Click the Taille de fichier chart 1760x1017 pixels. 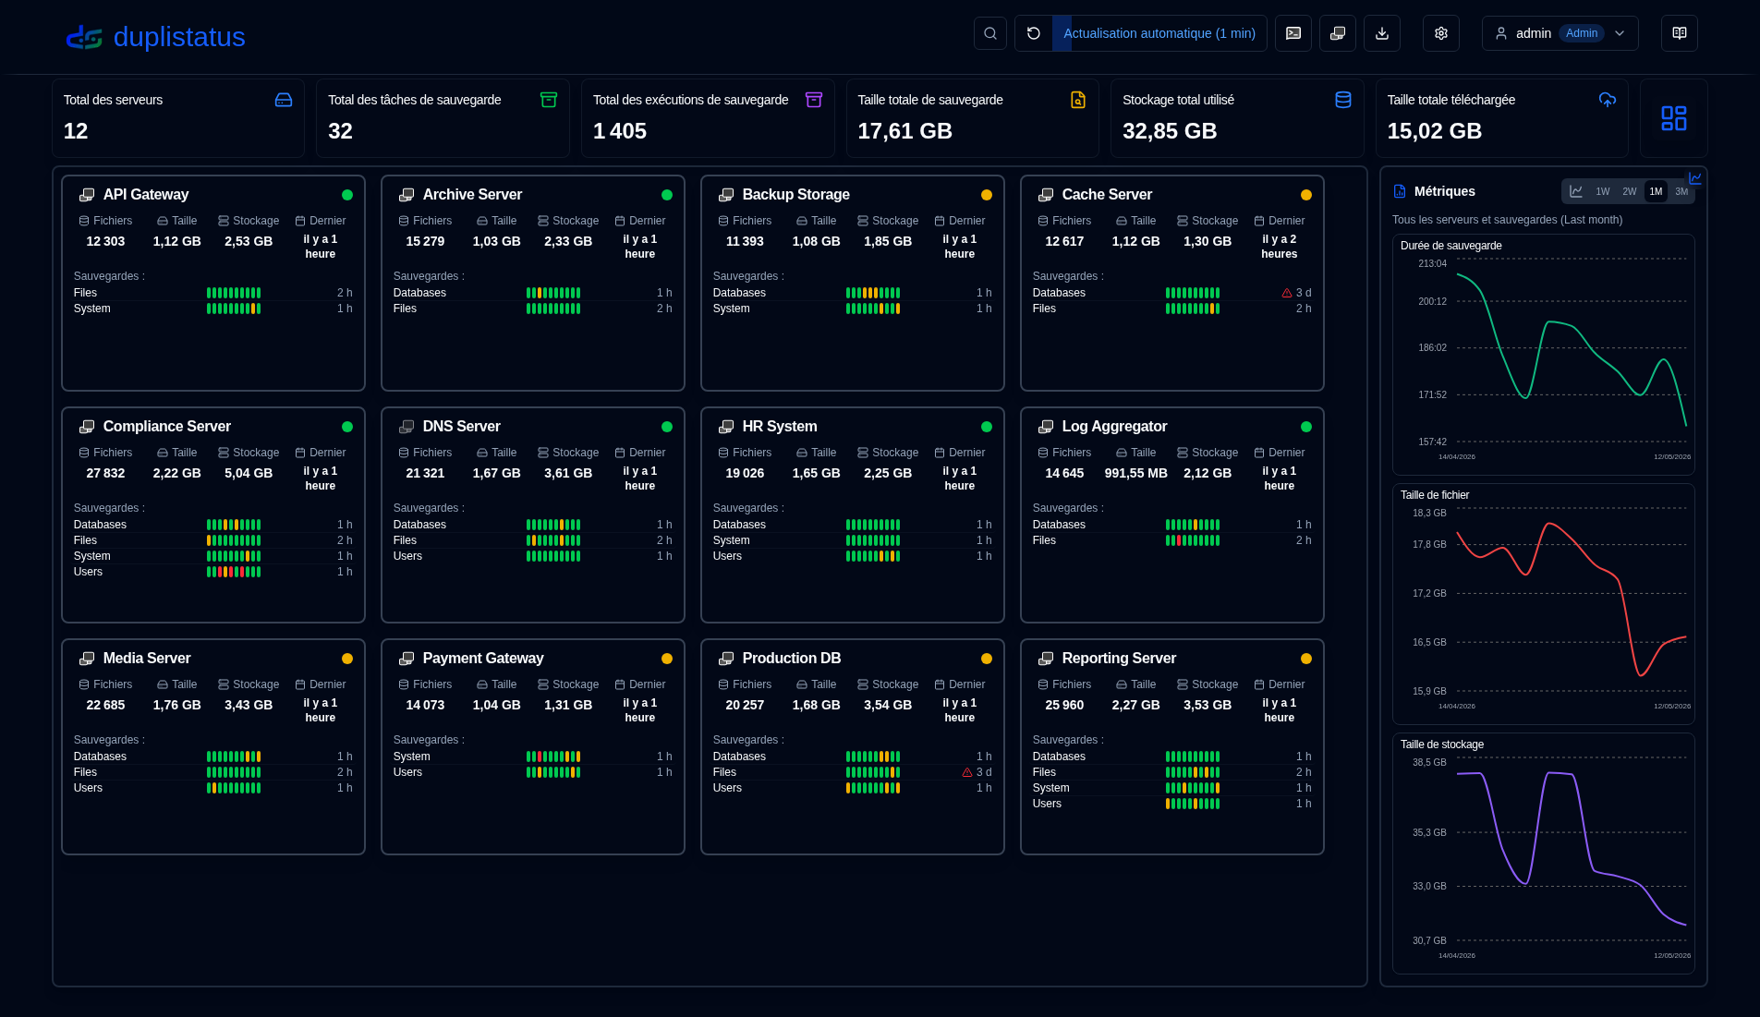tap(1544, 604)
